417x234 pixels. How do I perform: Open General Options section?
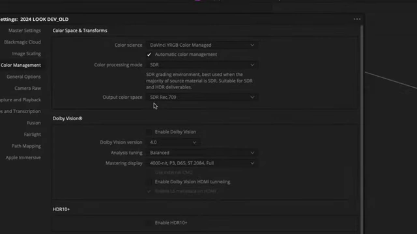pos(23,77)
